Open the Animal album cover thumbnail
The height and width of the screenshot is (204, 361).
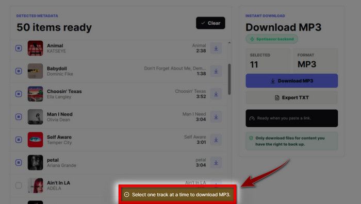click(35, 48)
